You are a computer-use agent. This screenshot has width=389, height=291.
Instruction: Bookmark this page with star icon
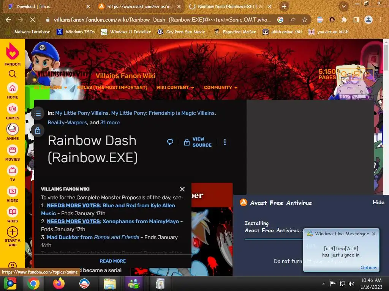(304, 20)
